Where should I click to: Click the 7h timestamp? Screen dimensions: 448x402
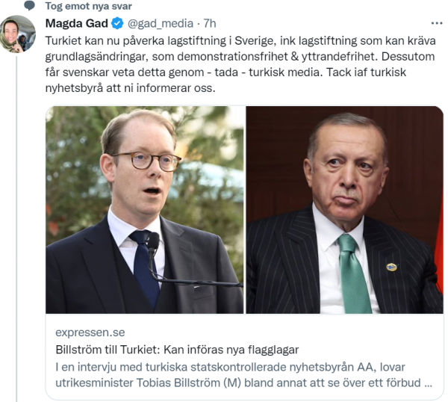click(x=209, y=23)
